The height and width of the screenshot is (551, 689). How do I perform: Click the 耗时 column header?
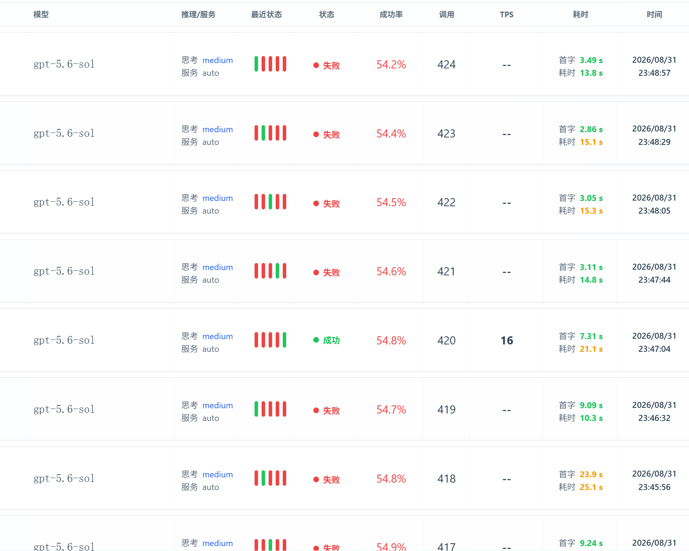coord(581,14)
